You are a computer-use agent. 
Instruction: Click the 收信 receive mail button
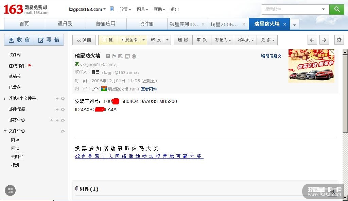pyautogui.click(x=19, y=40)
